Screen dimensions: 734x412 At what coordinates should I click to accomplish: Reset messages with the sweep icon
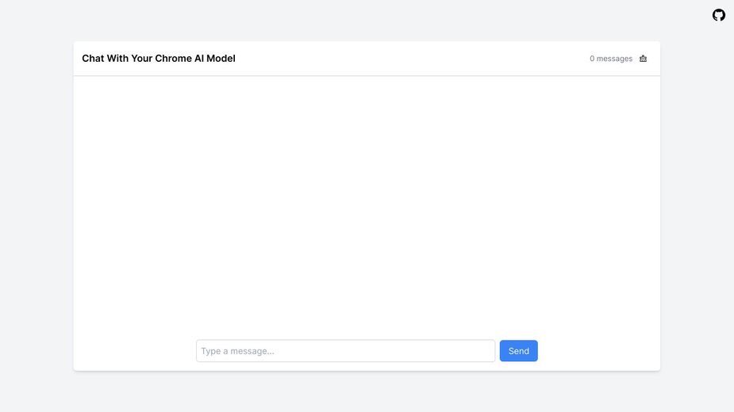[x=644, y=59]
